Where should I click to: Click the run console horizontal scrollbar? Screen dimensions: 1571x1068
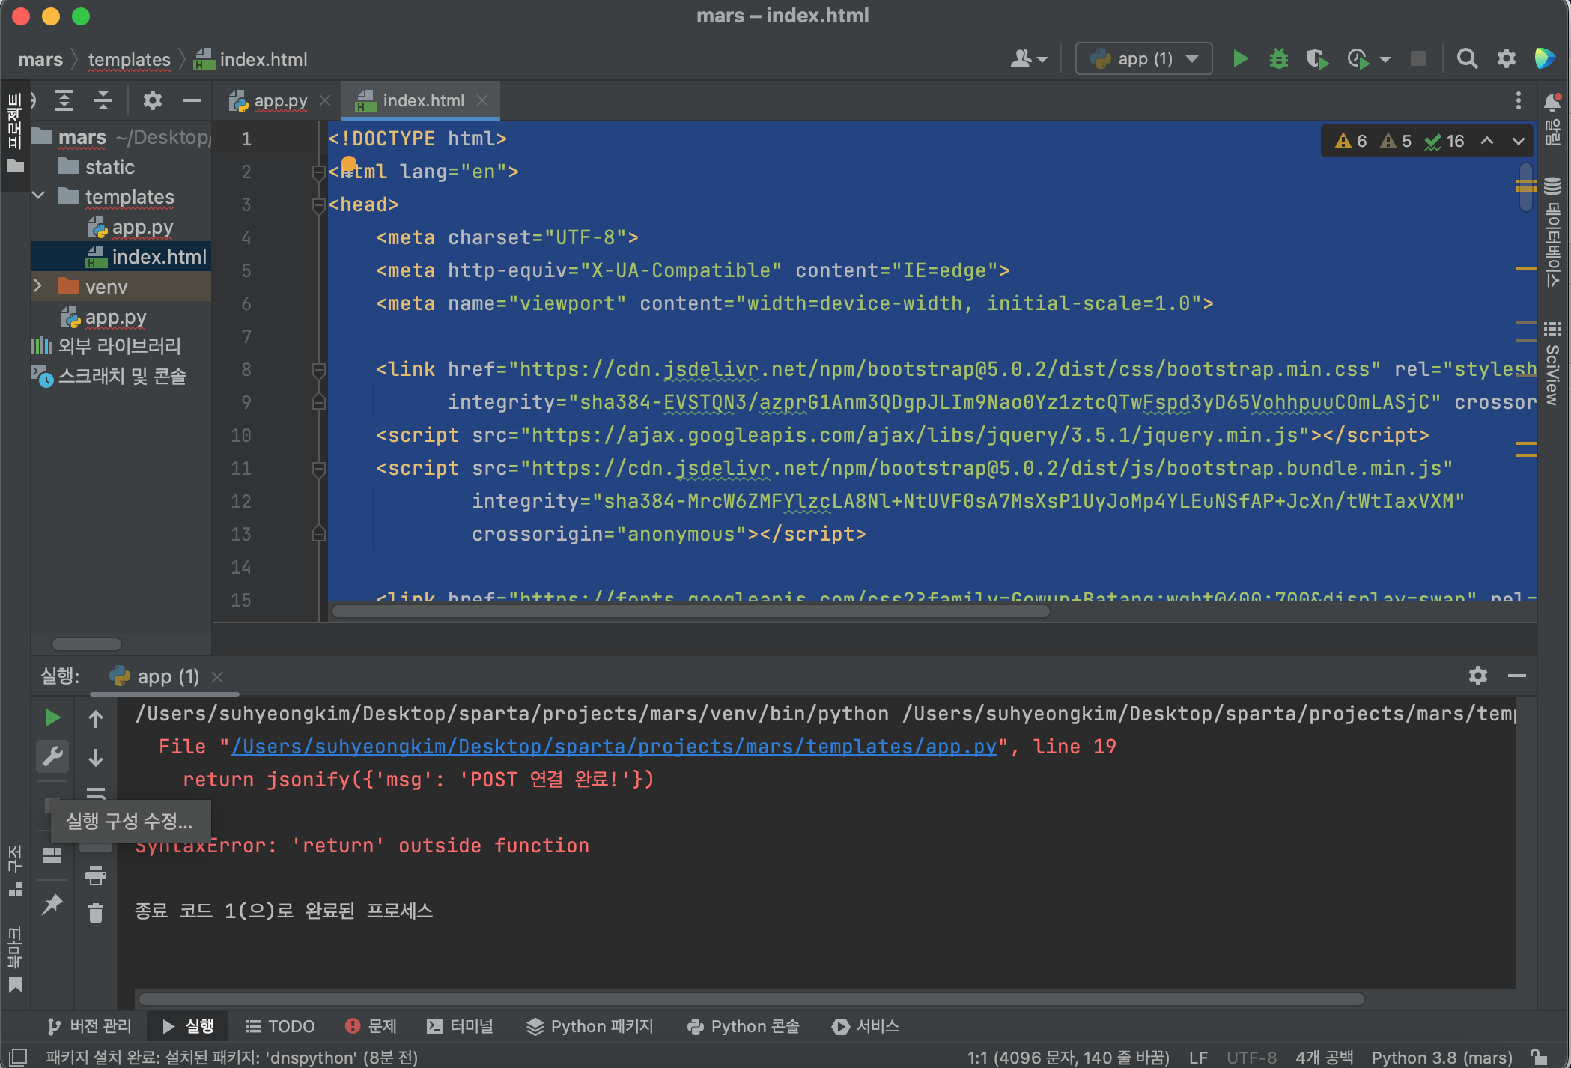tap(751, 999)
